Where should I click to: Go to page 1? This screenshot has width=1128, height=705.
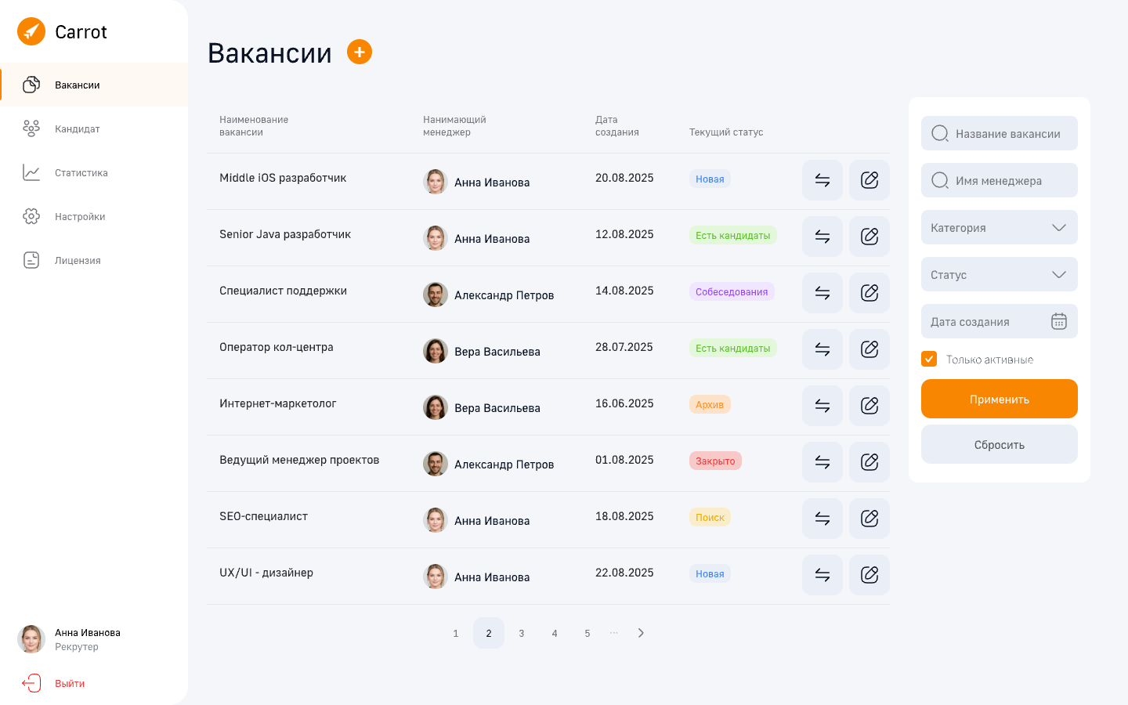pyautogui.click(x=456, y=633)
